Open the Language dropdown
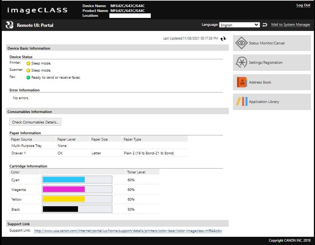The width and height of the screenshot is (315, 245). tap(239, 25)
